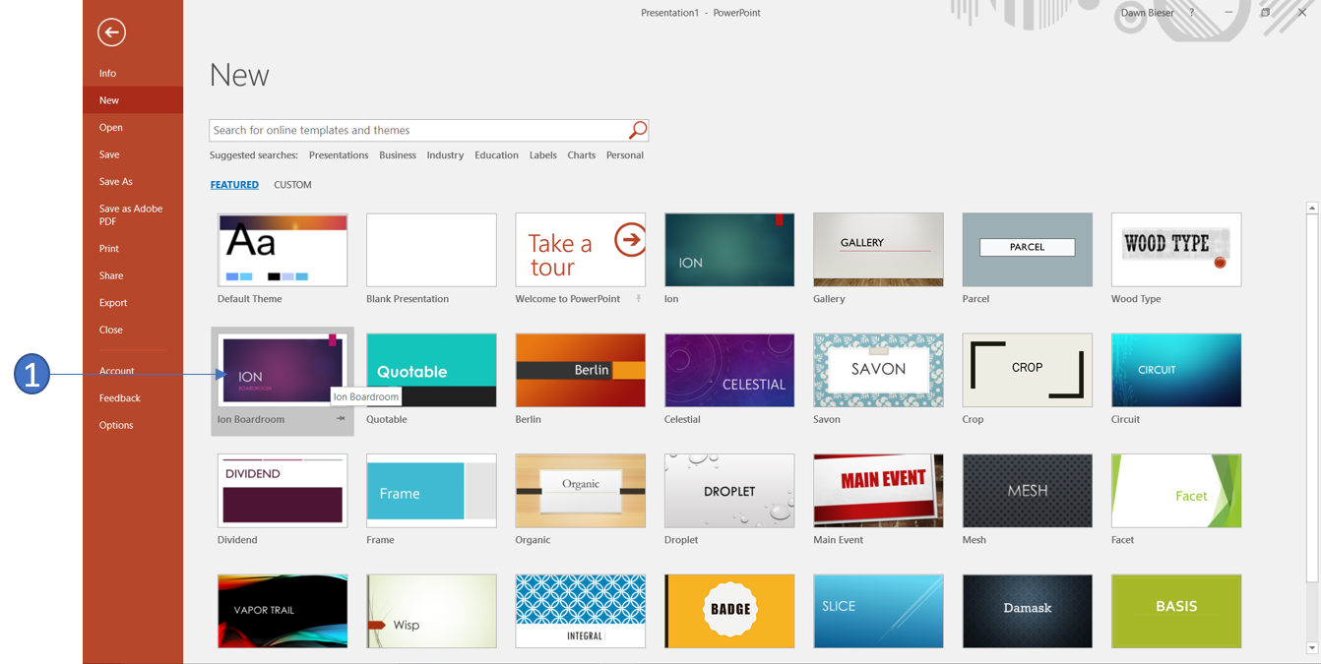Select the Gallery theme thumbnail

click(x=878, y=250)
